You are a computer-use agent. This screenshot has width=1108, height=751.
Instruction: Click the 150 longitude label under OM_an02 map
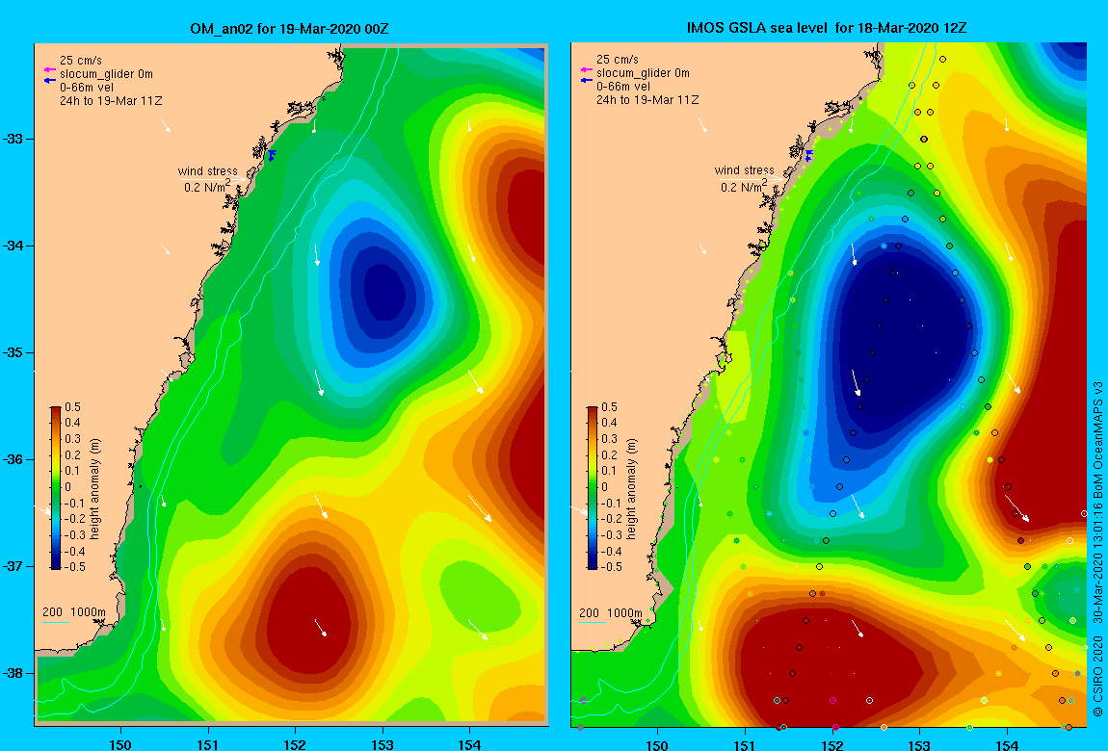click(x=120, y=744)
